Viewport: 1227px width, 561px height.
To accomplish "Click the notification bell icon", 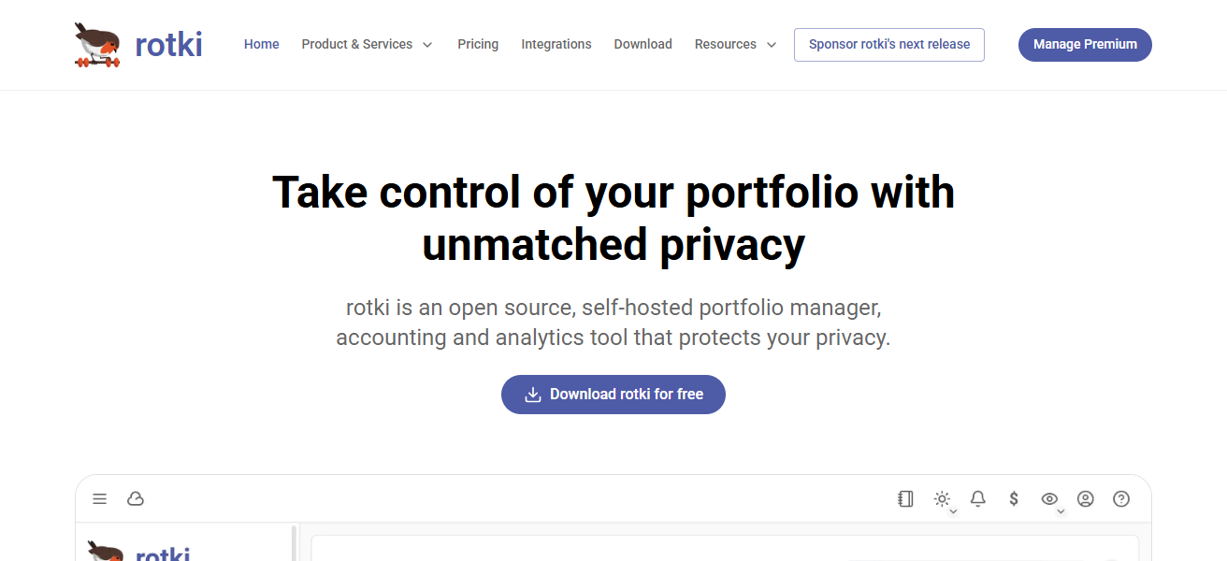I will point(978,499).
